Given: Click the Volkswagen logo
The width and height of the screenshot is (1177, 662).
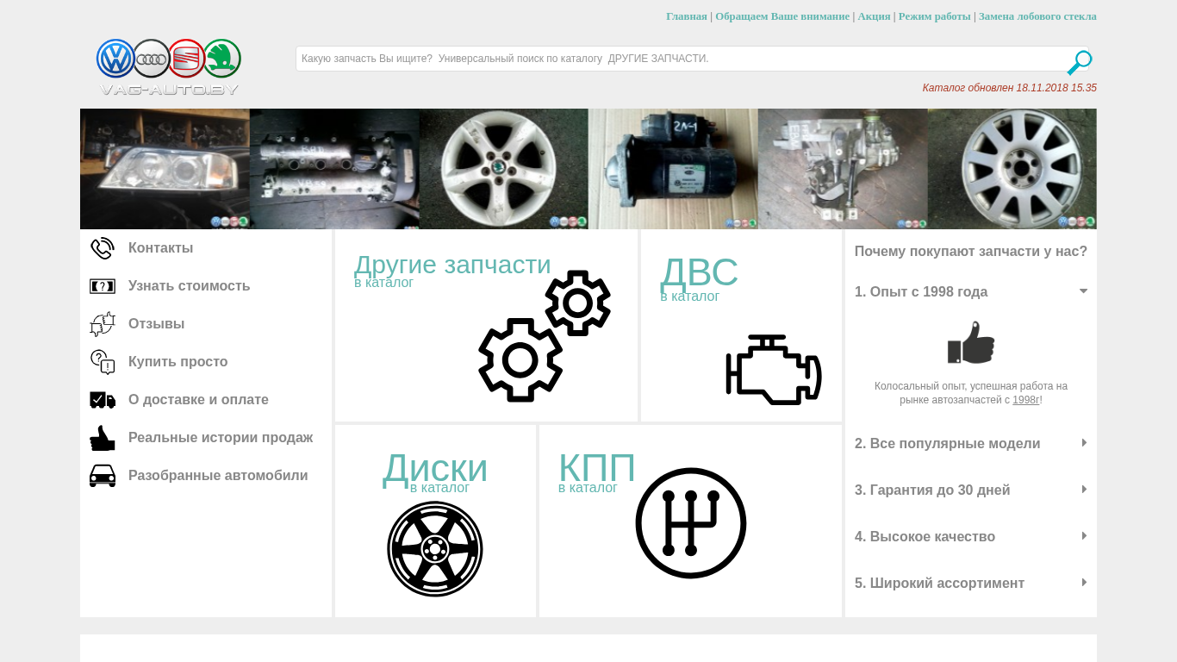Looking at the screenshot, I should [115, 59].
